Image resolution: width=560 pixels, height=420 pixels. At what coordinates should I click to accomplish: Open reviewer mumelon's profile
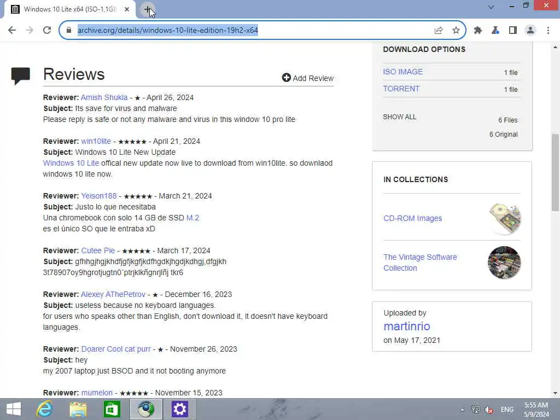[x=97, y=393]
